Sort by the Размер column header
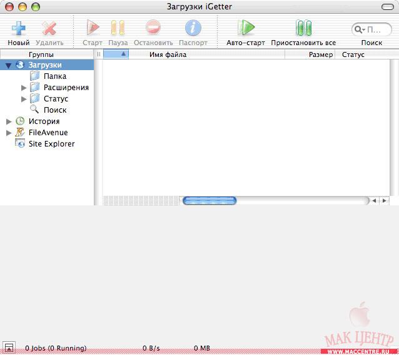399x355 pixels. 310,54
